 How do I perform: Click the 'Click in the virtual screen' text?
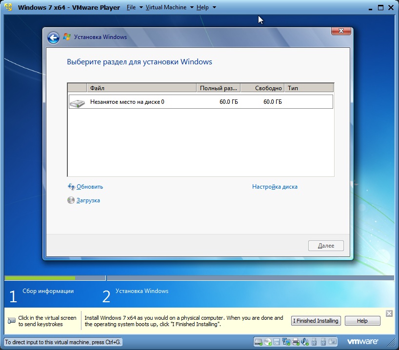47,321
